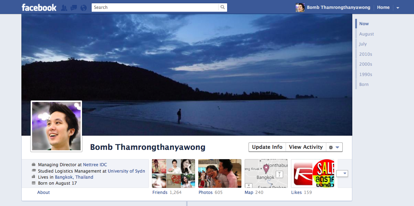
Task: Click the graduation cap education icon
Action: [x=34, y=171]
